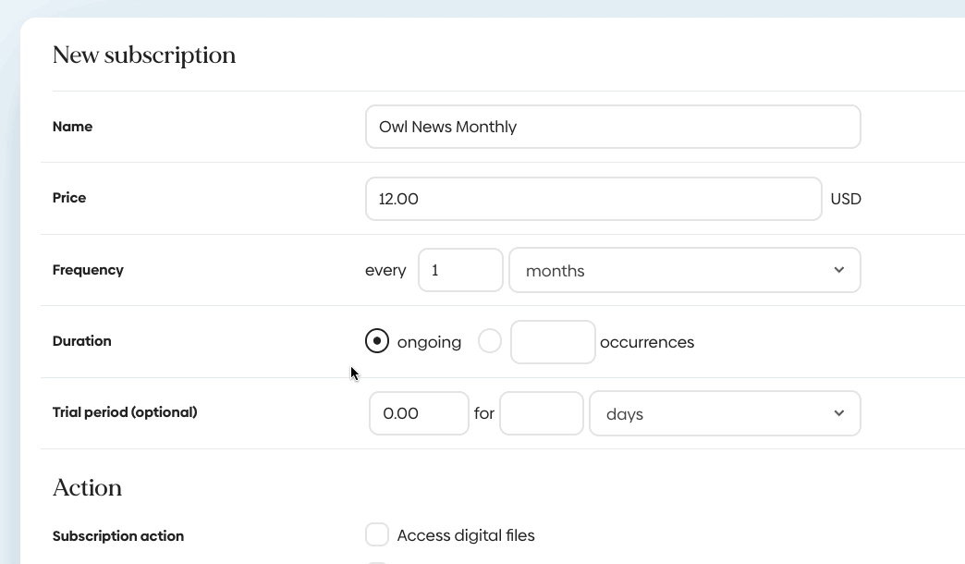Focus the Price field showing 12.00
965x564 pixels.
tap(593, 199)
